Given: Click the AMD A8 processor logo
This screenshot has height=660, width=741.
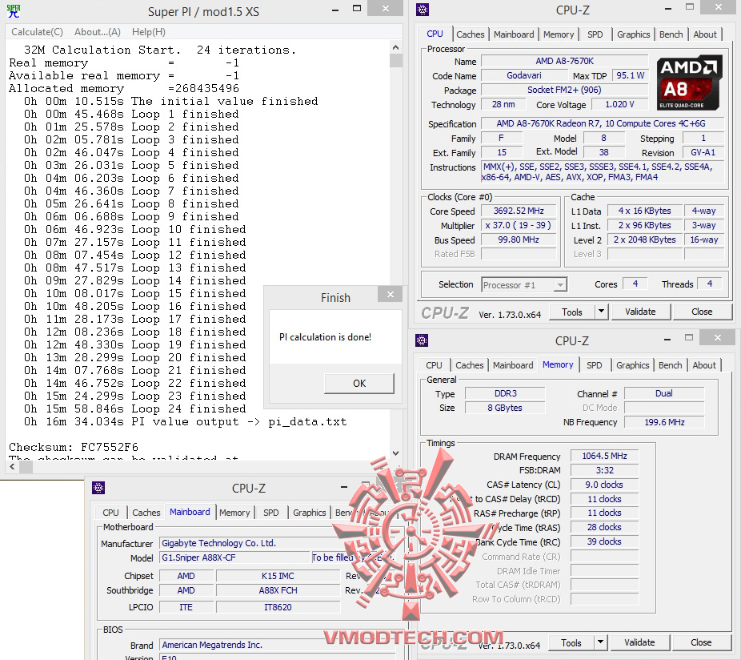Looking at the screenshot, I should point(690,82).
